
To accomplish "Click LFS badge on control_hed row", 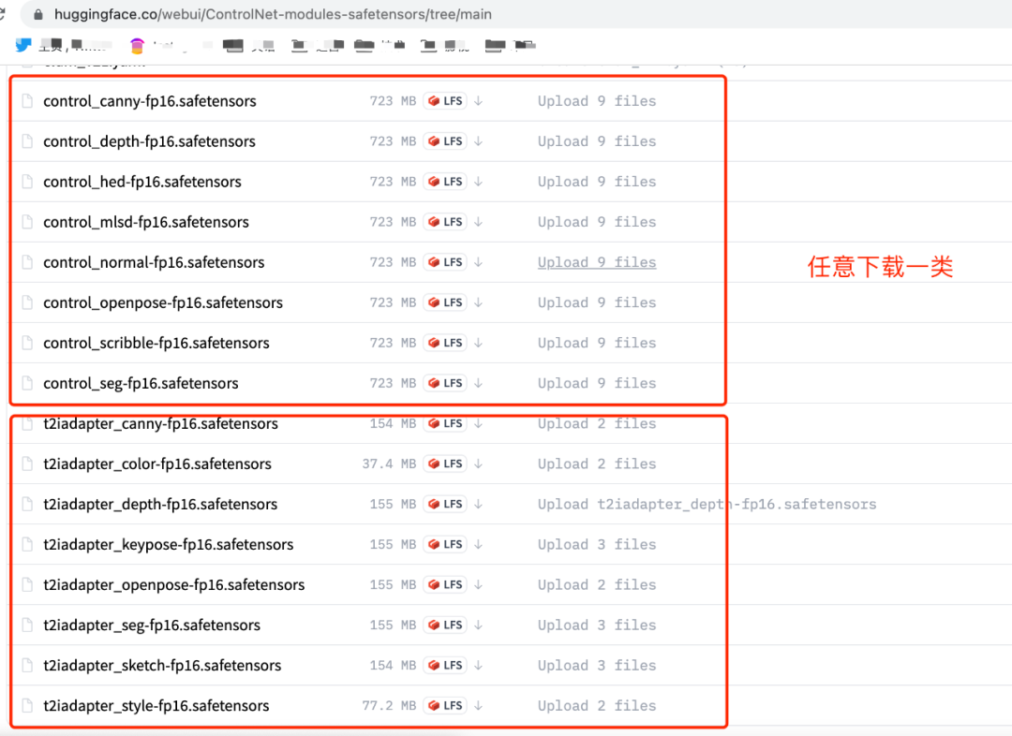I will tap(445, 182).
